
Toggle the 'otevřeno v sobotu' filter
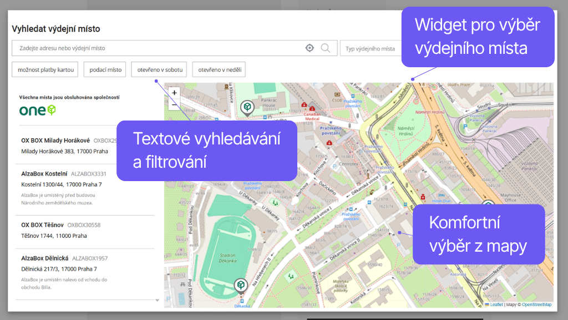click(160, 69)
